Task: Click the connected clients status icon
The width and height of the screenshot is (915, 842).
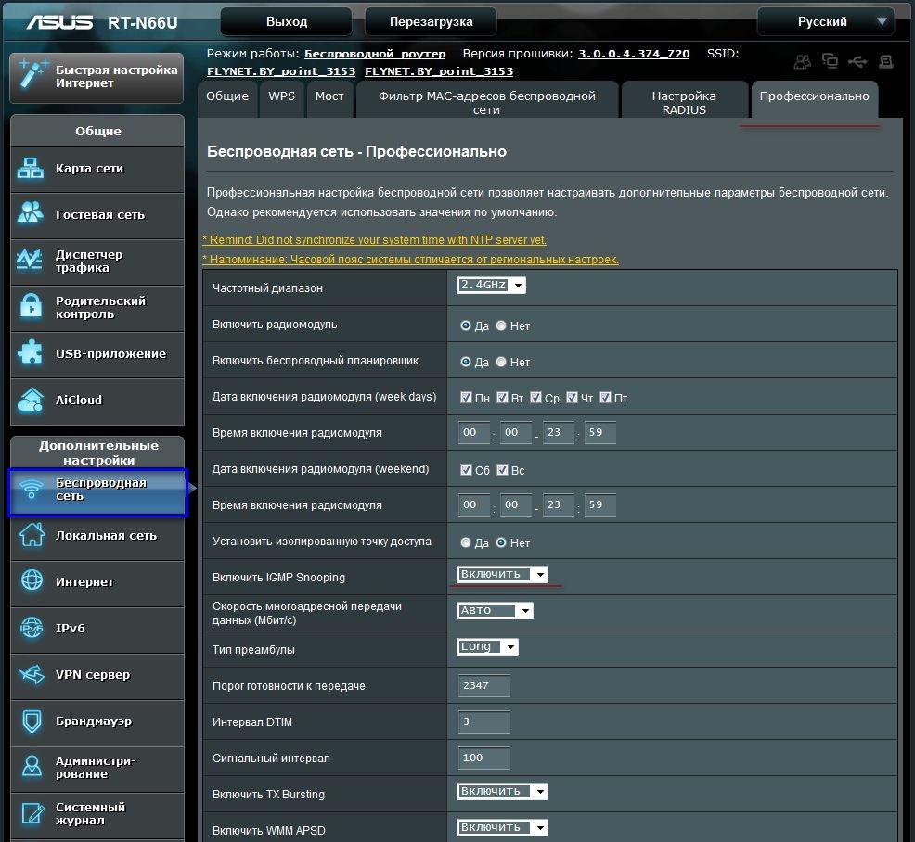Action: (803, 61)
